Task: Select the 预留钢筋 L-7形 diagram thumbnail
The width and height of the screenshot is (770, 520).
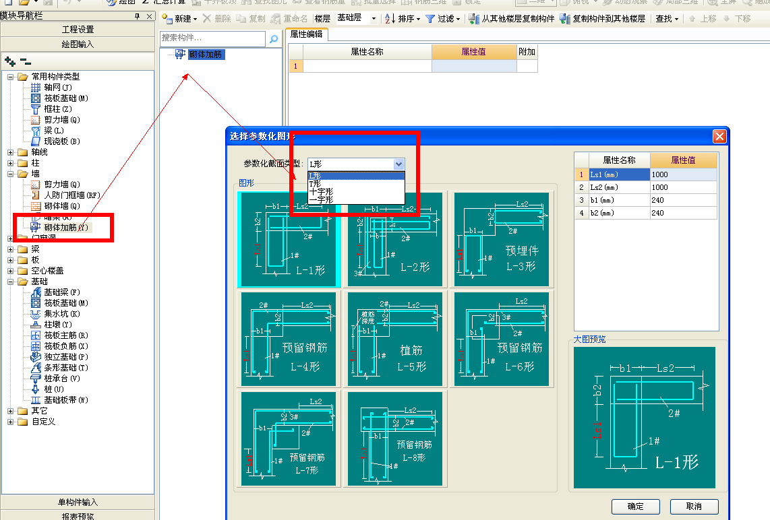Action: [289, 438]
